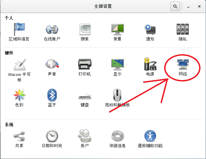This screenshot has width=206, height=159.
Task: Open 蓝牙 Bluetooth settings icon
Action: coord(52,95)
